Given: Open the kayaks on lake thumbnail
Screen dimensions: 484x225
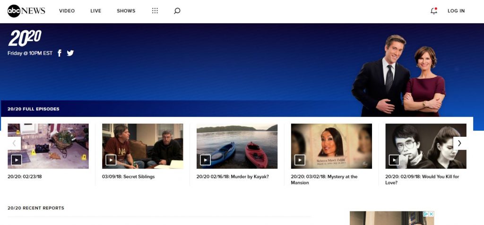Looking at the screenshot, I should [237, 146].
